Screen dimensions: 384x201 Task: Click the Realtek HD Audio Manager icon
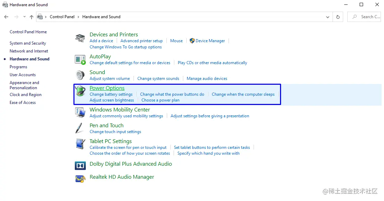pos(80,179)
